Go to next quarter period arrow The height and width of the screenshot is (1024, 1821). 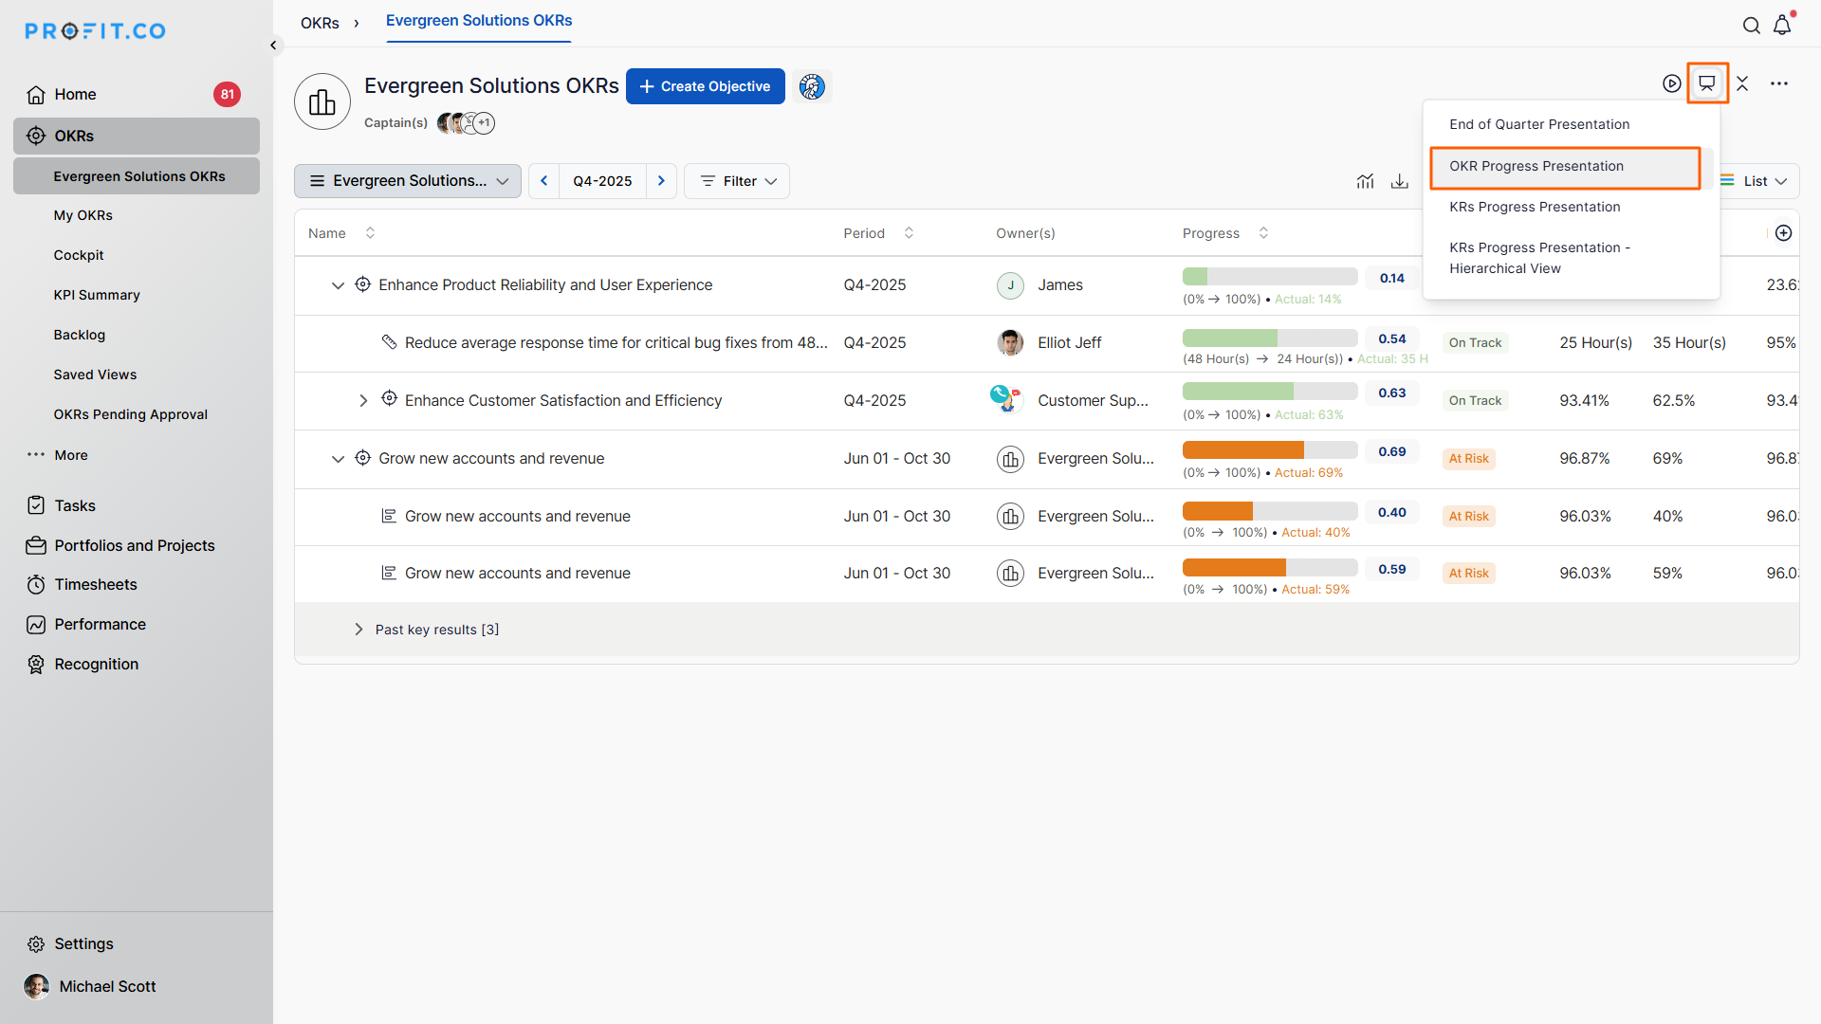661,181
